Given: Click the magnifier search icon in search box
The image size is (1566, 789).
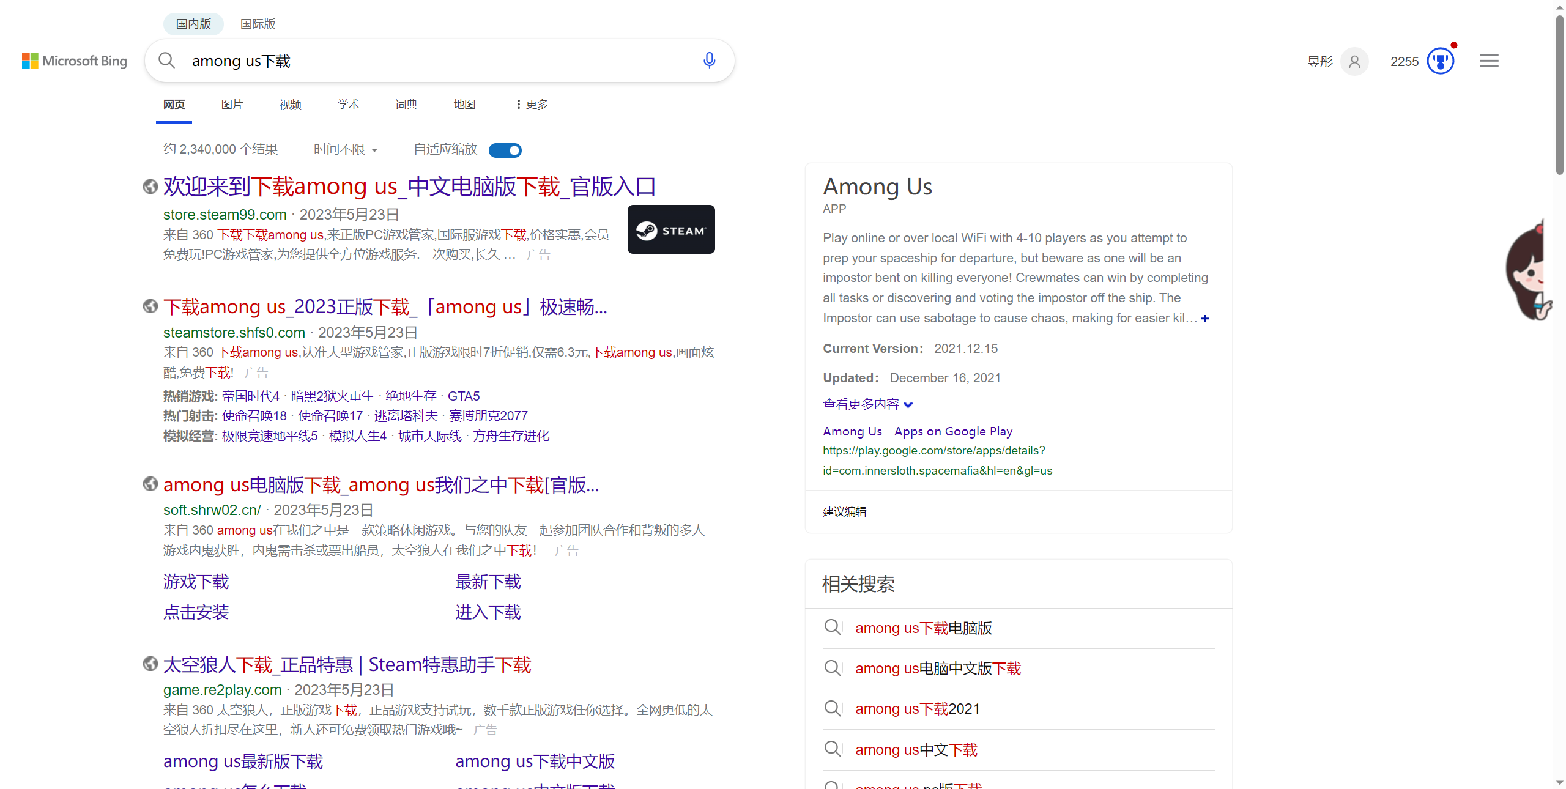Looking at the screenshot, I should point(166,60).
